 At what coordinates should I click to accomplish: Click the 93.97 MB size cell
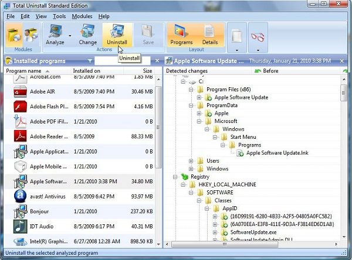142,196
